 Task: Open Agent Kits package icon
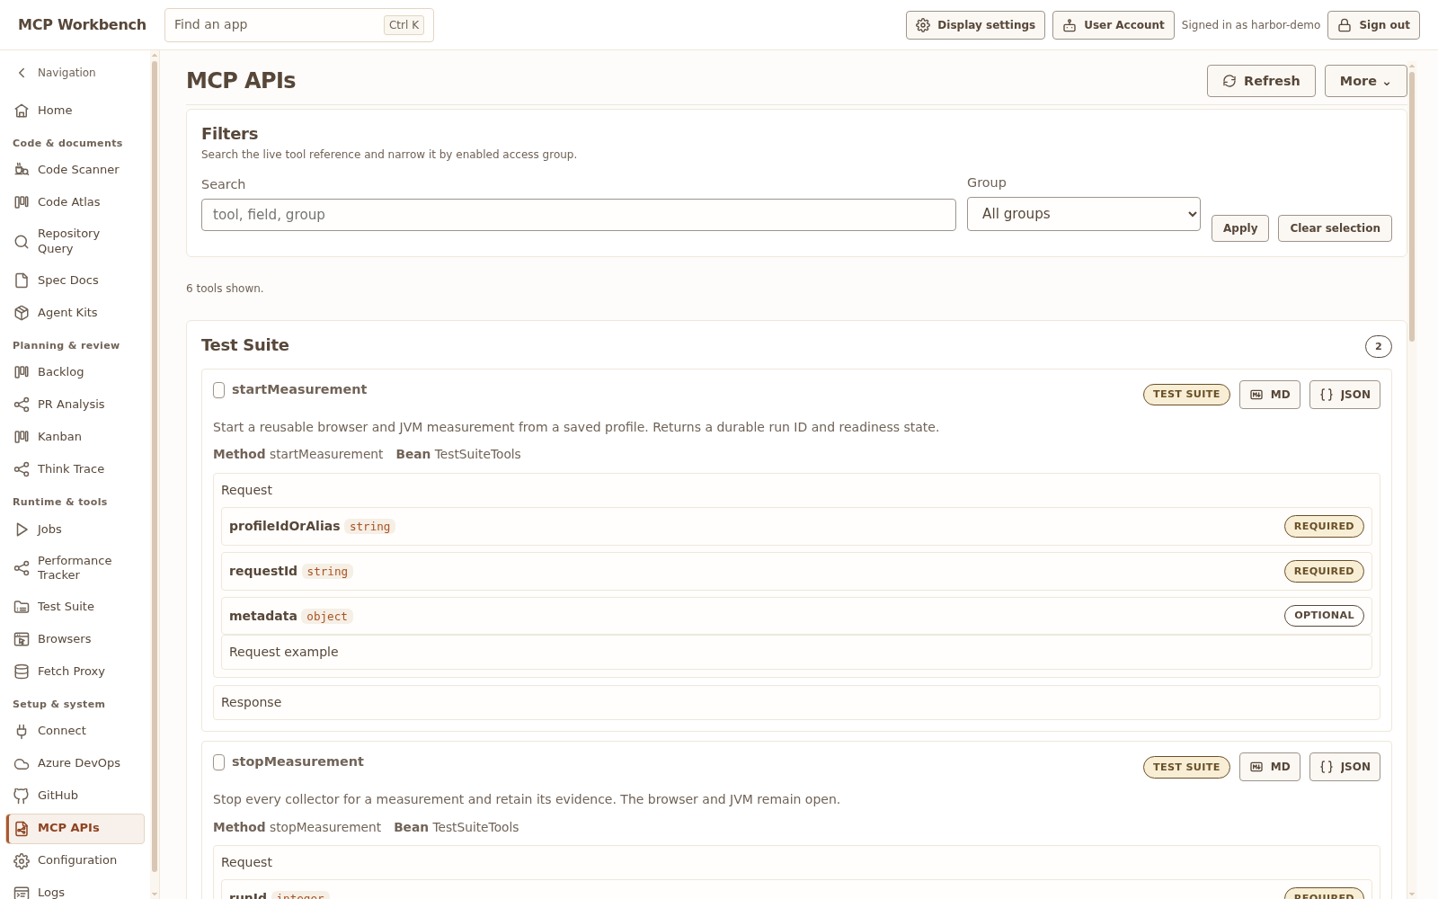click(22, 313)
